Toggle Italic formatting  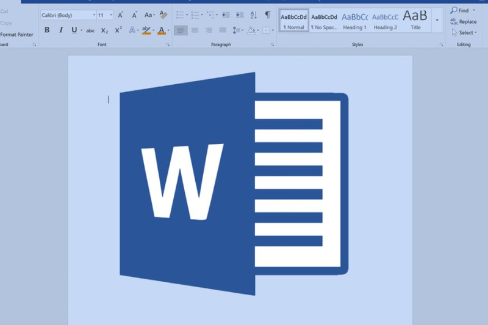(x=61, y=30)
